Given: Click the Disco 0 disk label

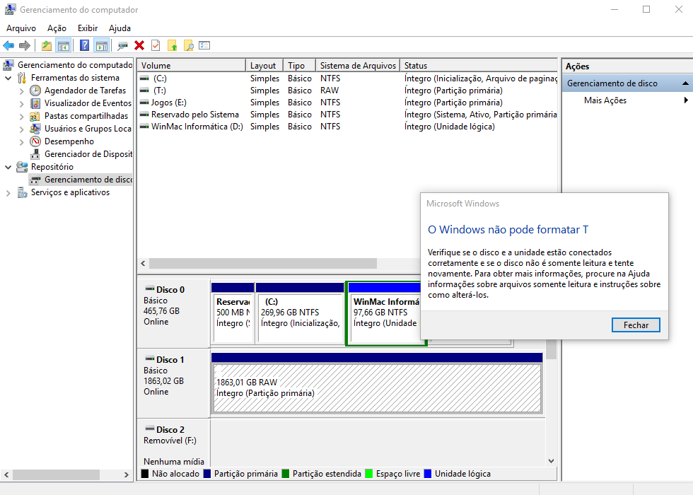Looking at the screenshot, I should 170,289.
